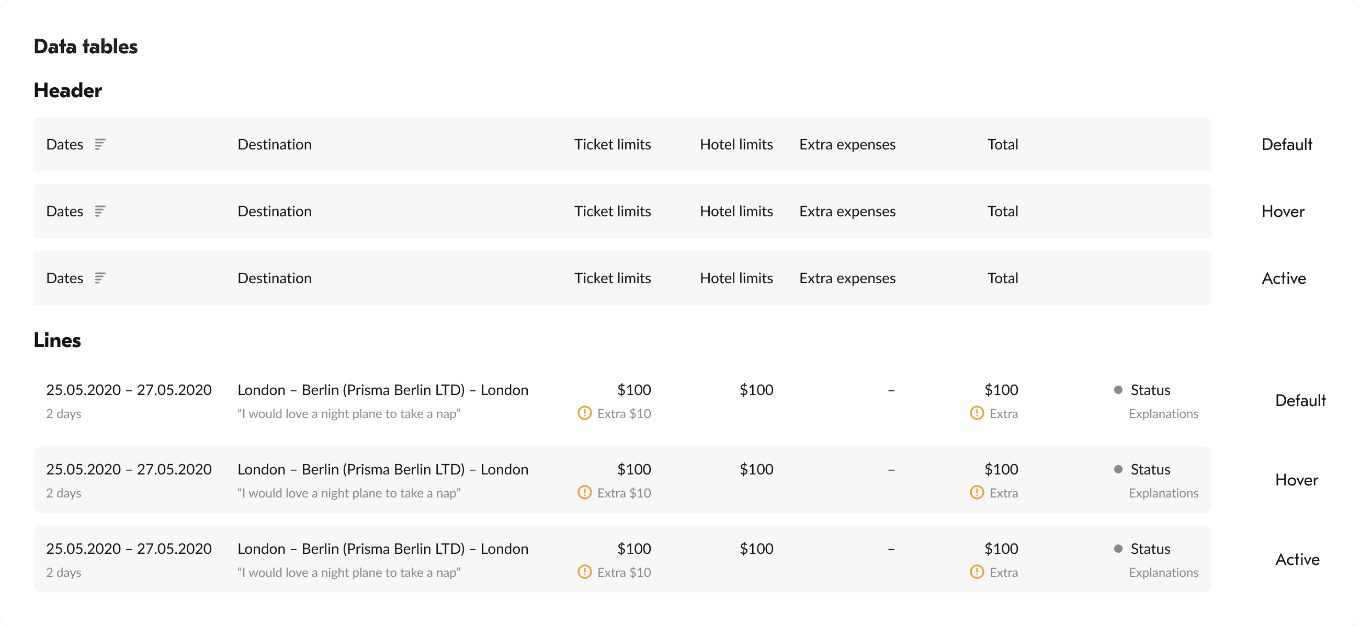Click warning icon beside Extra $10 in Hover line

point(584,493)
